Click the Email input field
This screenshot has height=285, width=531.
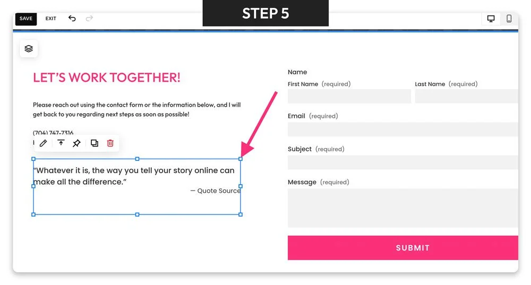(402, 129)
